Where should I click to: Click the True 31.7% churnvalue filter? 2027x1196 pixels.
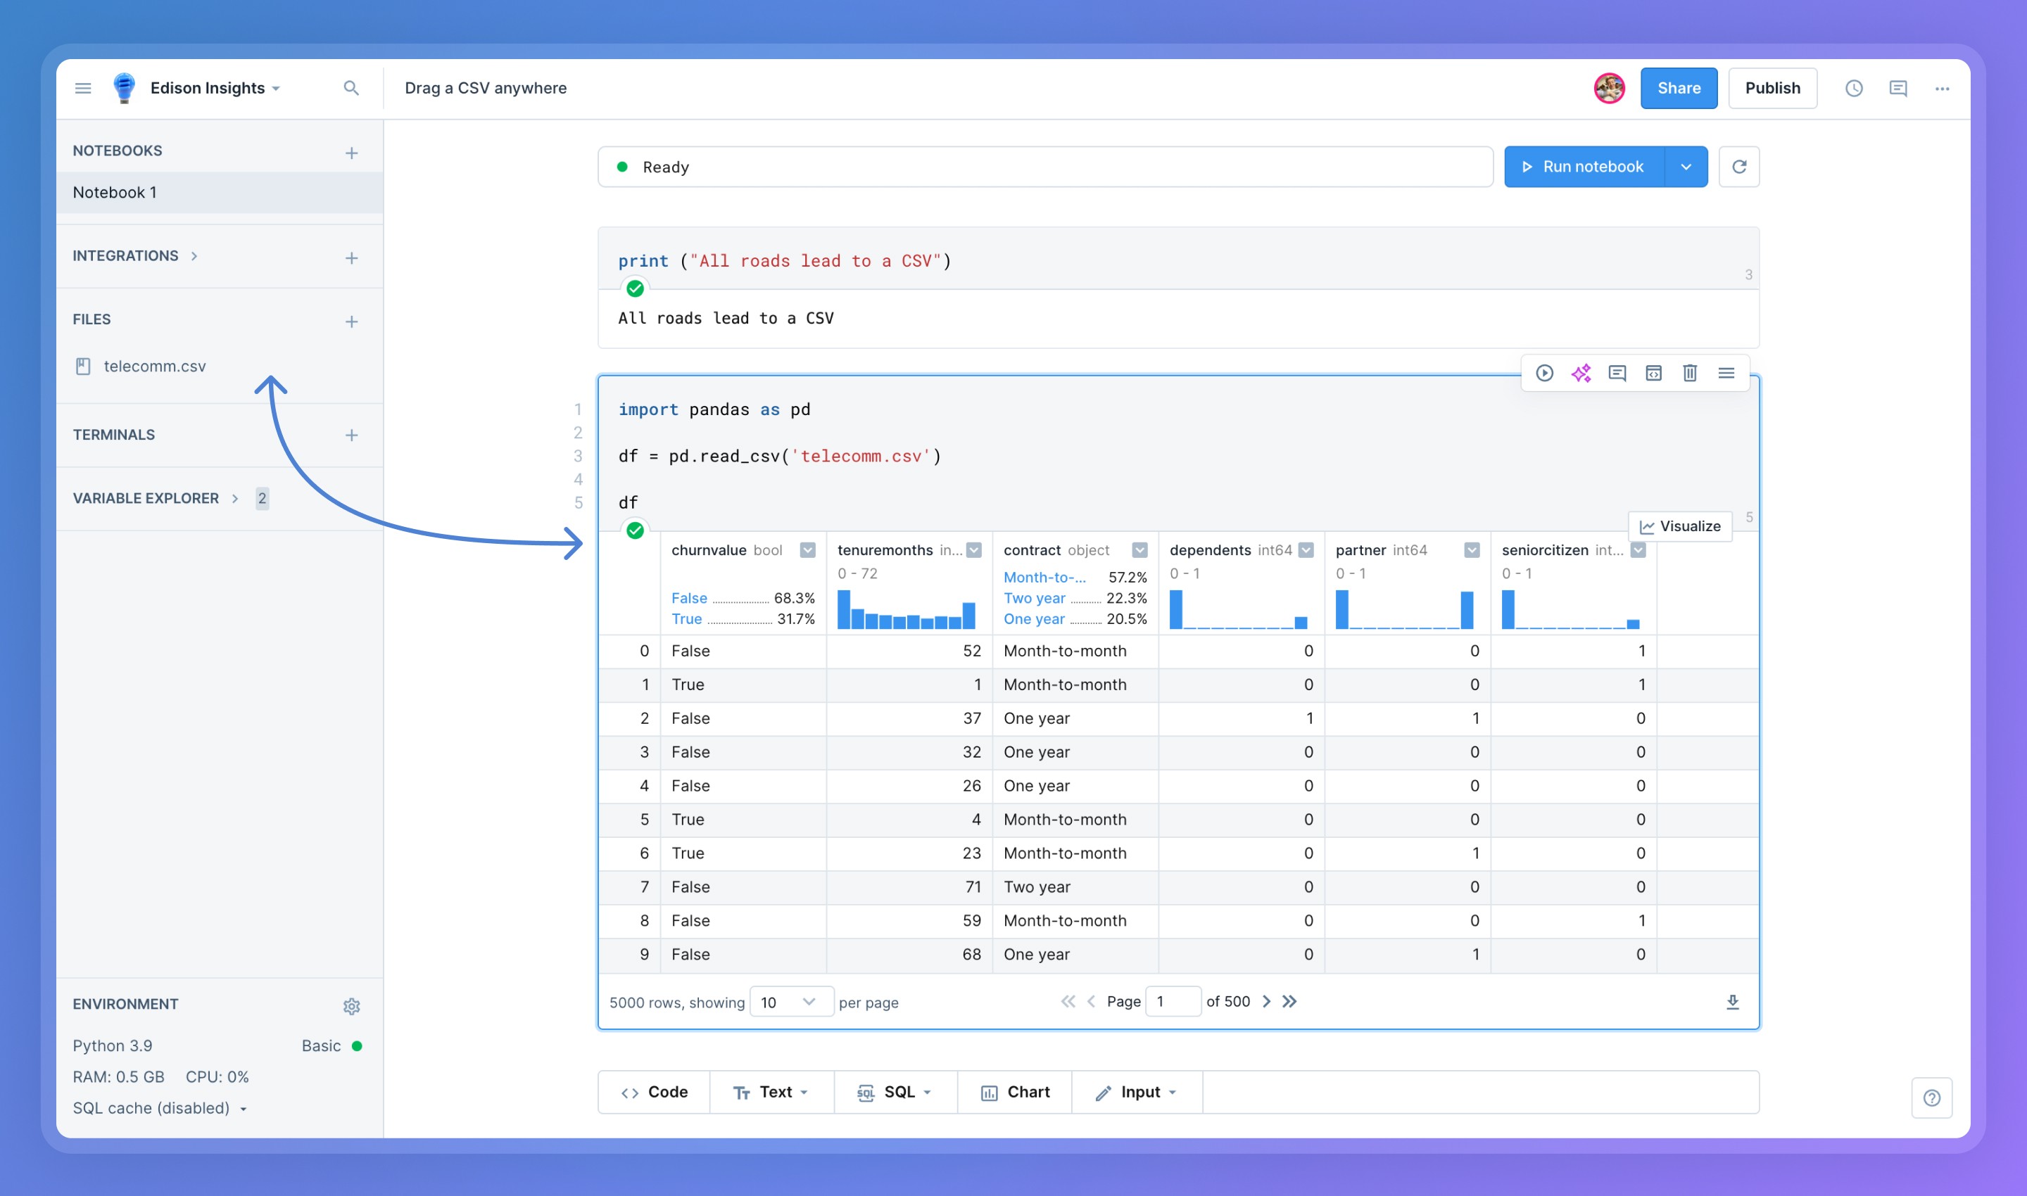click(743, 619)
